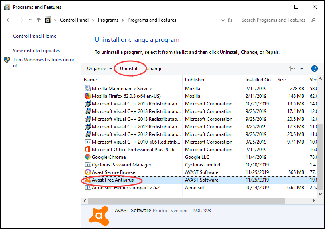Click the 278 KB size cell

tap(297, 89)
